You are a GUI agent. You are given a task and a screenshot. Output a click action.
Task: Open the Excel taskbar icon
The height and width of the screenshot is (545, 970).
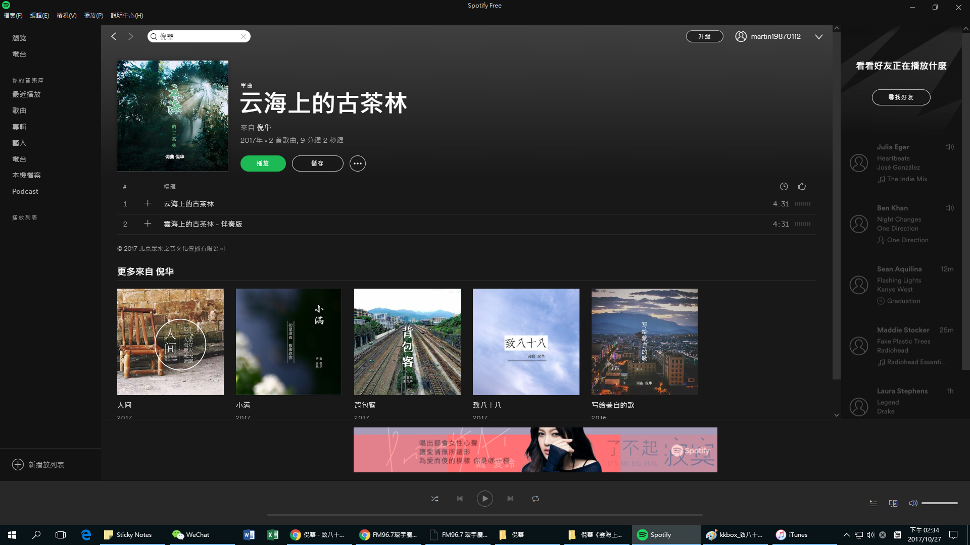pos(273,534)
